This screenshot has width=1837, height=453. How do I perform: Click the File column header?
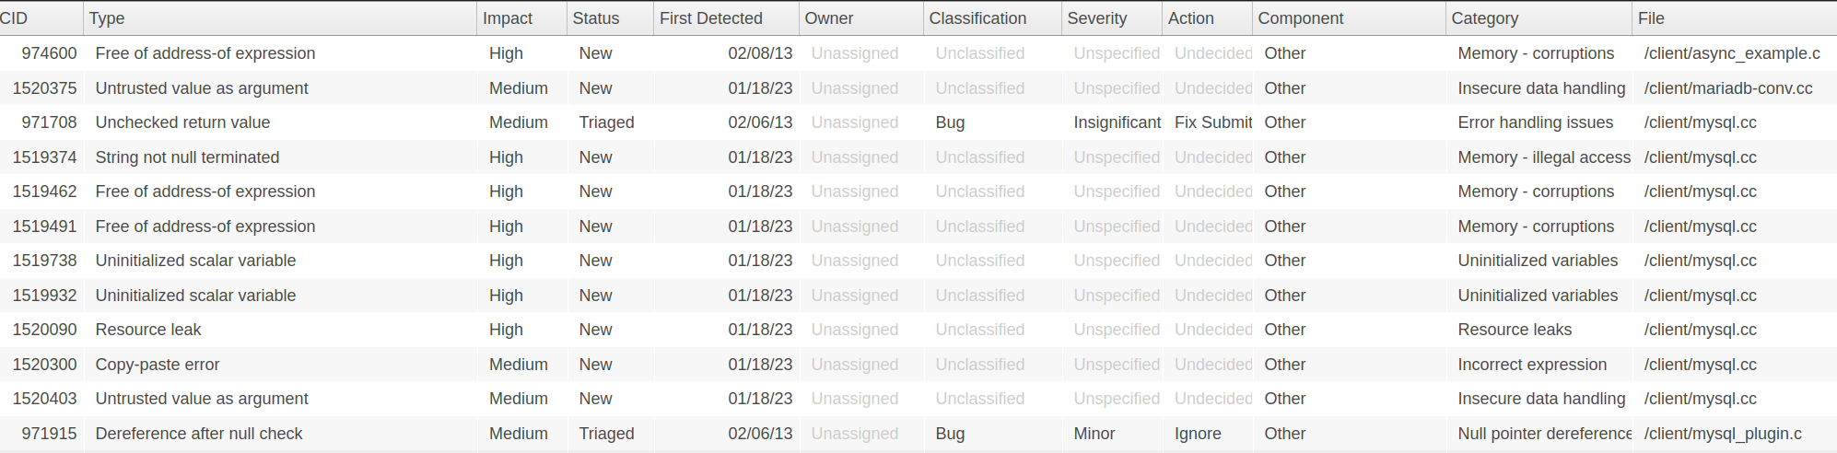pos(1651,18)
